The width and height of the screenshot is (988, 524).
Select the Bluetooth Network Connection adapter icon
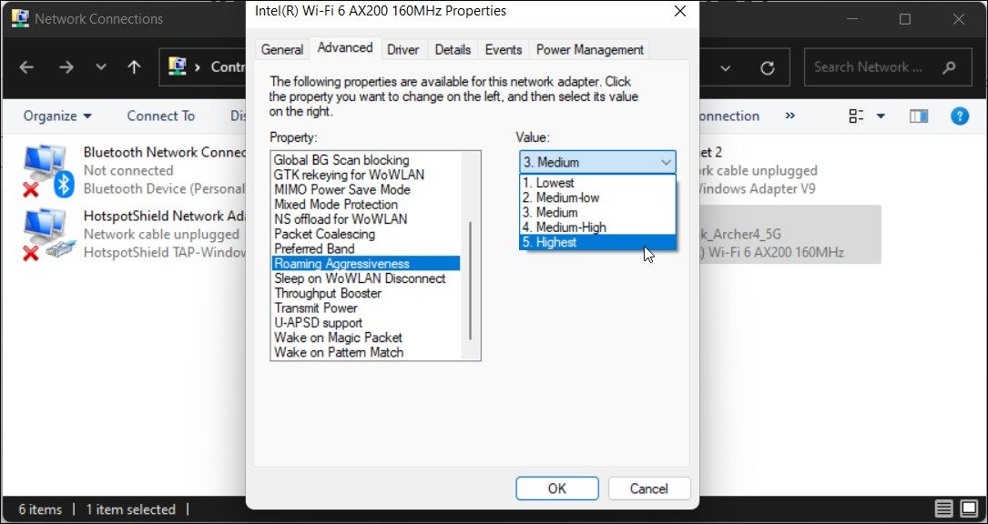coord(49,171)
